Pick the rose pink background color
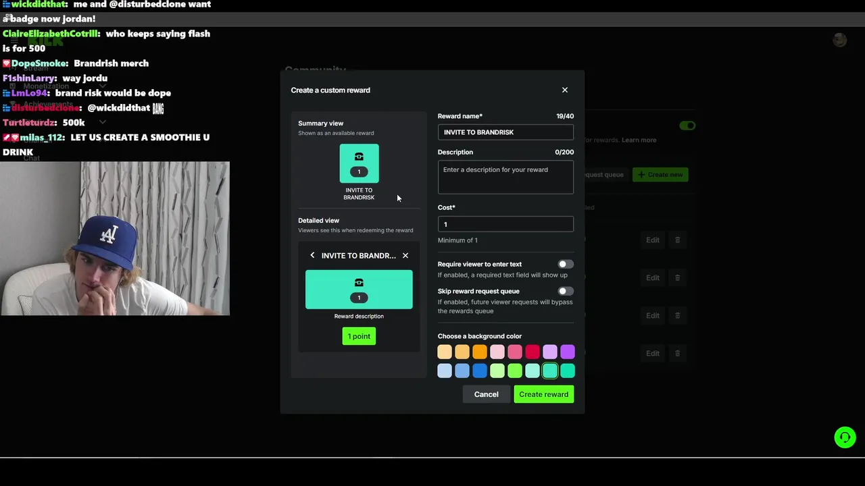This screenshot has height=486, width=865. [x=515, y=352]
